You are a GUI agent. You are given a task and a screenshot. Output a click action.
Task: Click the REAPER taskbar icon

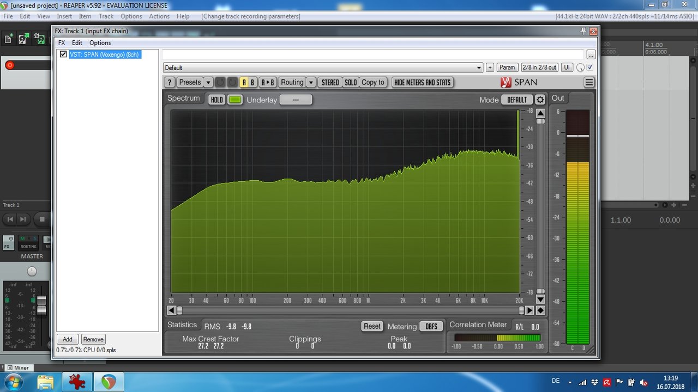[x=109, y=382]
